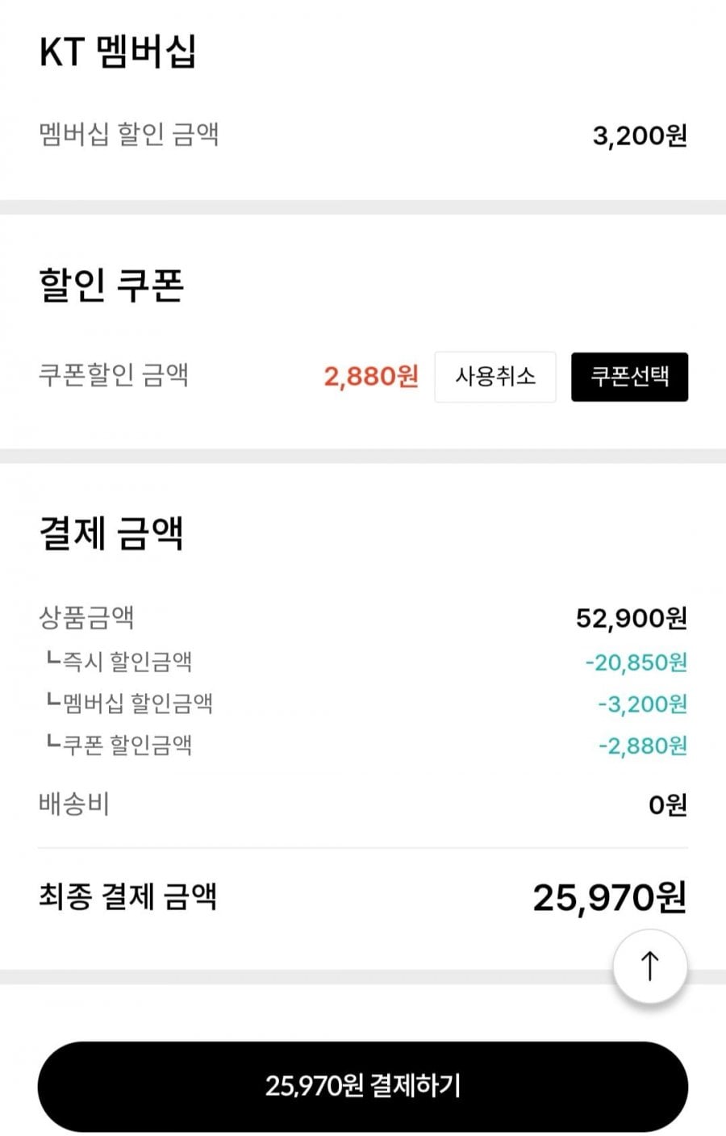
Task: Tap the -20,850원 instant discount value
Action: [636, 662]
